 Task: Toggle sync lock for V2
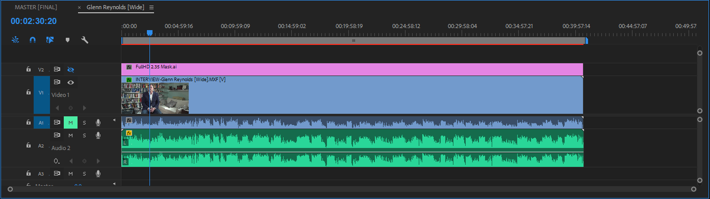(x=57, y=69)
